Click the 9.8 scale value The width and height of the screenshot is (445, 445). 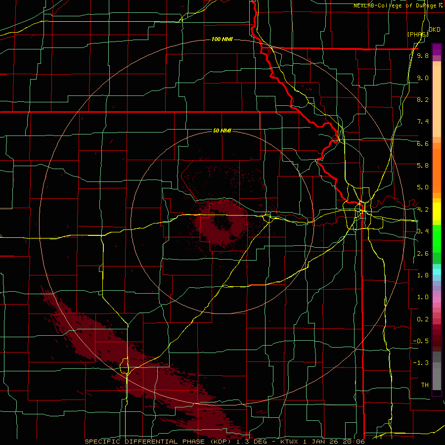point(423,56)
